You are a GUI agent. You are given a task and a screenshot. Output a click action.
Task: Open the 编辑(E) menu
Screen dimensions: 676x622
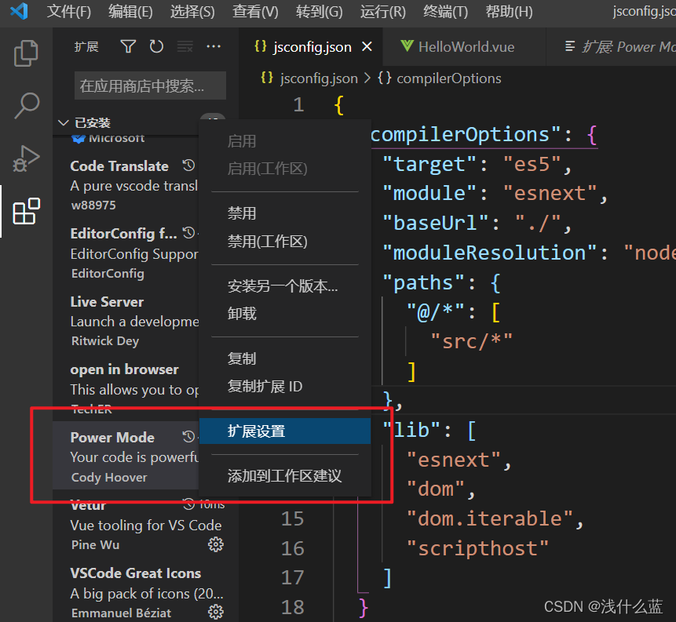click(x=130, y=12)
